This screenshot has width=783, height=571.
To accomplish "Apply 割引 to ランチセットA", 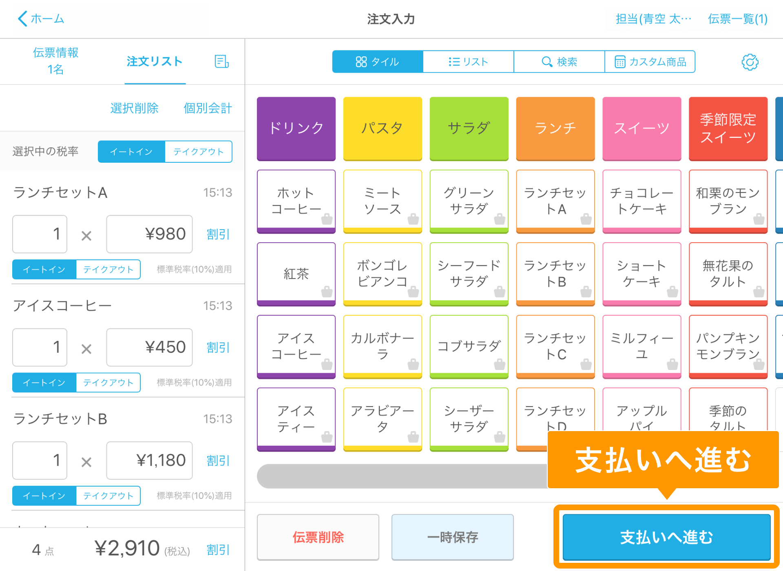I will click(x=218, y=234).
